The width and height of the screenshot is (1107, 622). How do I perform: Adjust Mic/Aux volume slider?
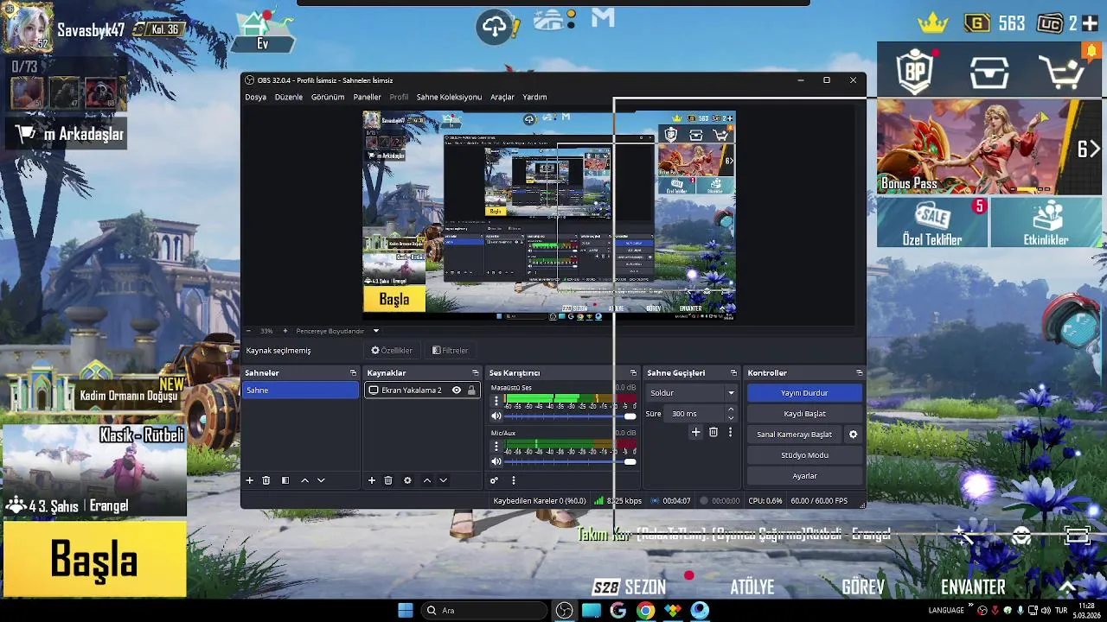tap(571, 461)
